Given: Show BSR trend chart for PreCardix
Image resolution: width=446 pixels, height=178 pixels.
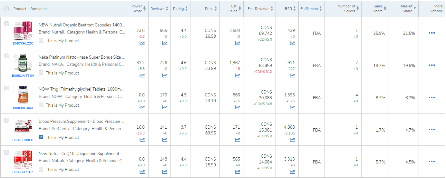Looking at the screenshot, I should coord(292,140).
